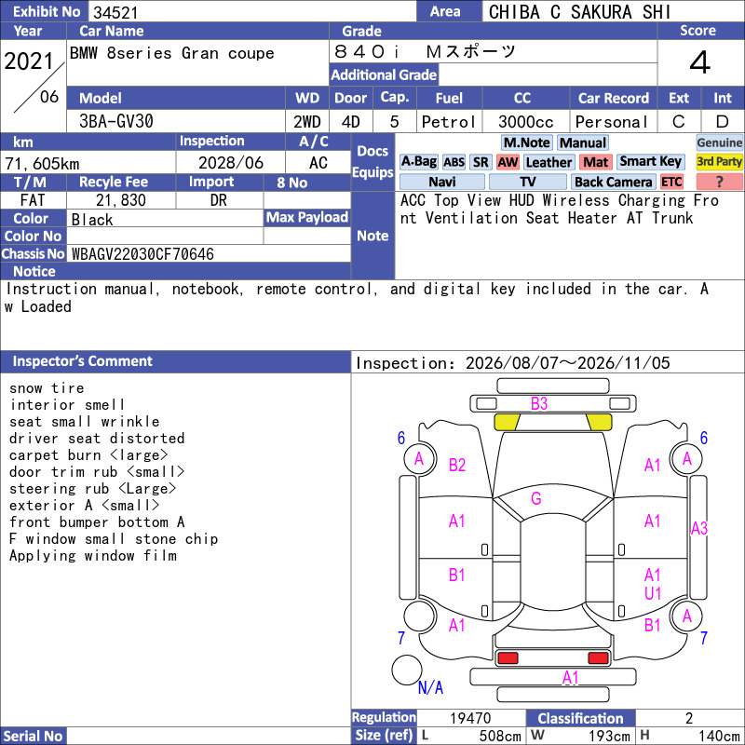This screenshot has height=745, width=745.
Task: Click the grade text 840i M Sport
Action: coord(425,52)
